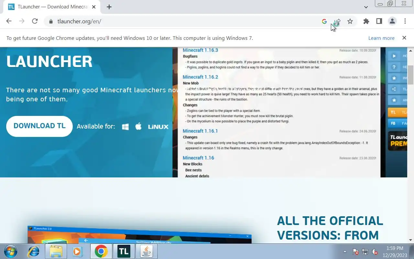This screenshot has height=259, width=414.
Task: Click the scrollbar up arrow
Action: click(x=411, y=51)
